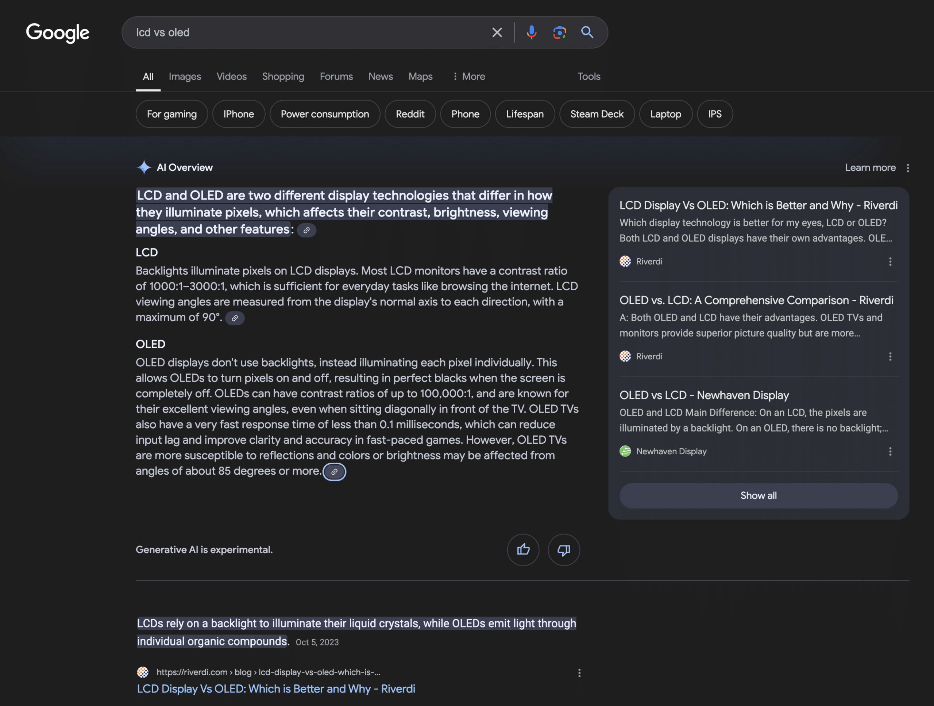Click the Google logo
934x706 pixels.
coord(58,32)
